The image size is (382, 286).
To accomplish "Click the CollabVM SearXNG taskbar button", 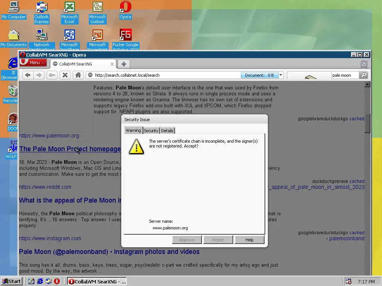I will (97, 282).
